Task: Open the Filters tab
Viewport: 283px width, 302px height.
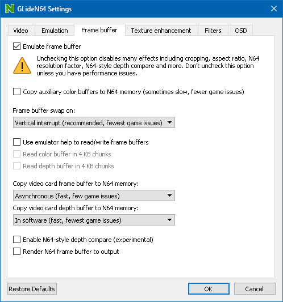Action: pos(213,31)
